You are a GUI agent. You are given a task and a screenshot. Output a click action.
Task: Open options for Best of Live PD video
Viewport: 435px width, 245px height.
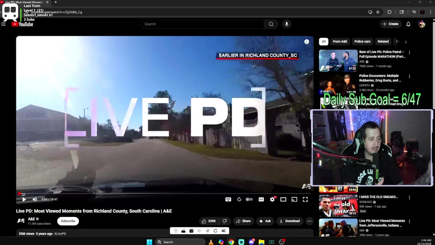[x=409, y=53]
